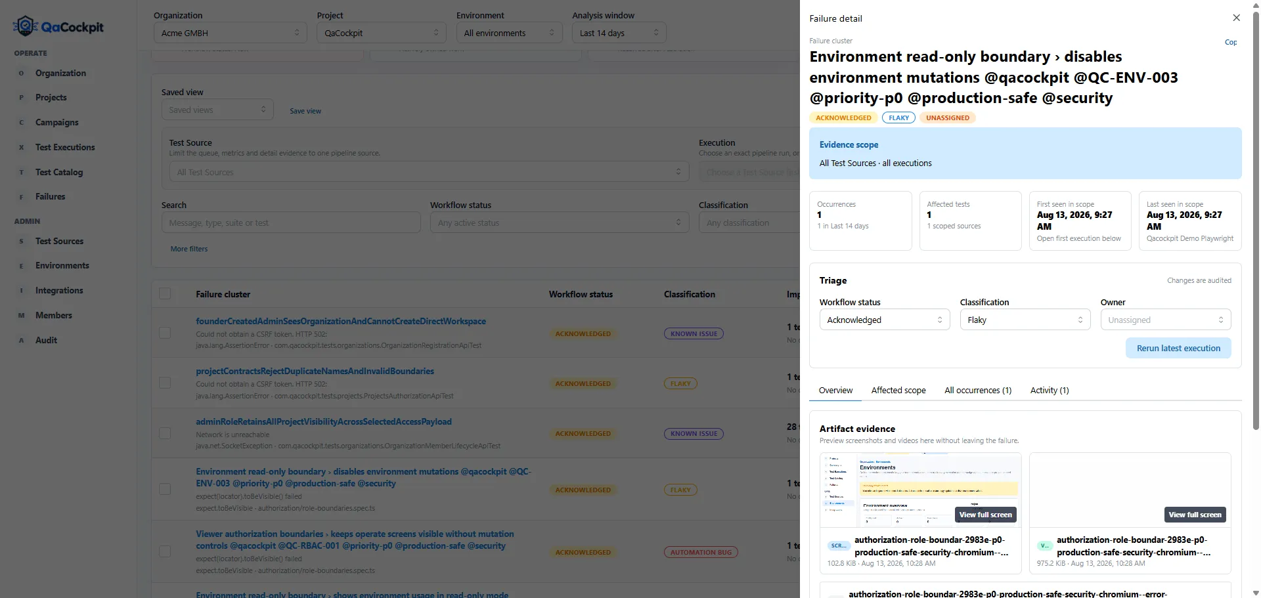The width and height of the screenshot is (1261, 598).
Task: Check the founderCreatedAdminSeesOrganization row checkbox
Action: click(x=165, y=333)
